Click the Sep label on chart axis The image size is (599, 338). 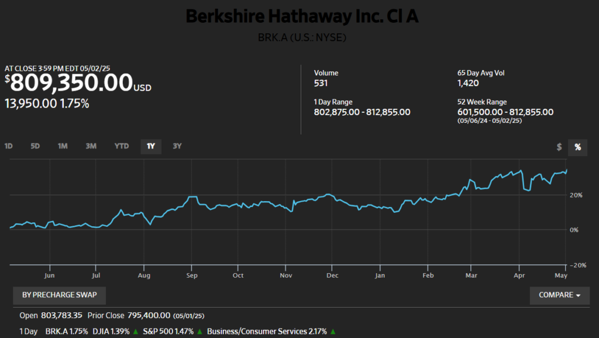pos(192,275)
